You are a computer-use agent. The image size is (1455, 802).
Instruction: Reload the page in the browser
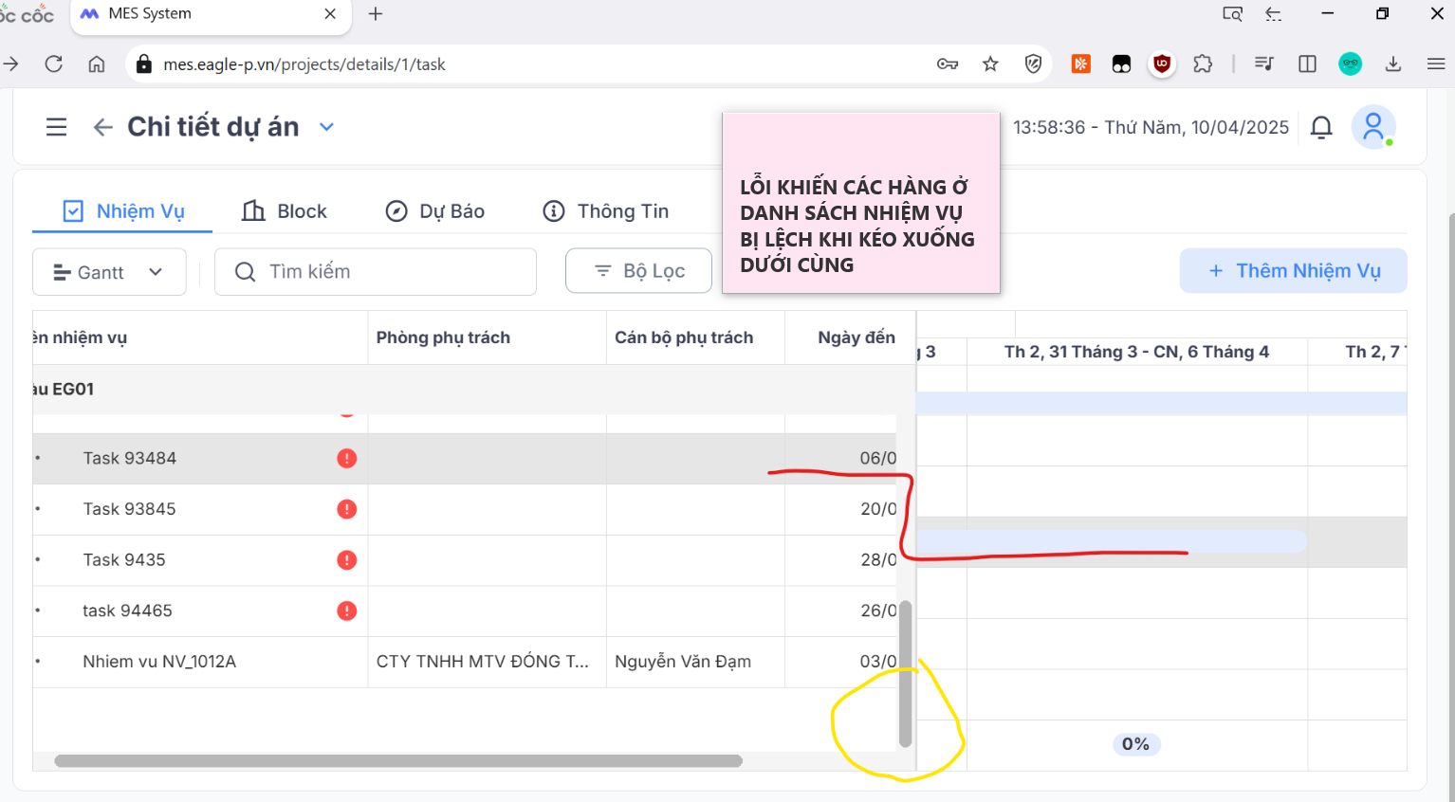click(54, 64)
